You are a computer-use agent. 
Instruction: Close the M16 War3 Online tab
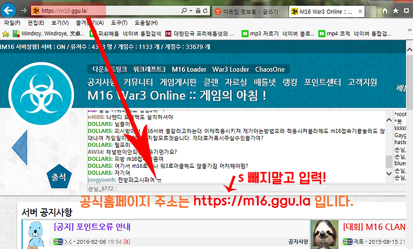tap(360, 11)
